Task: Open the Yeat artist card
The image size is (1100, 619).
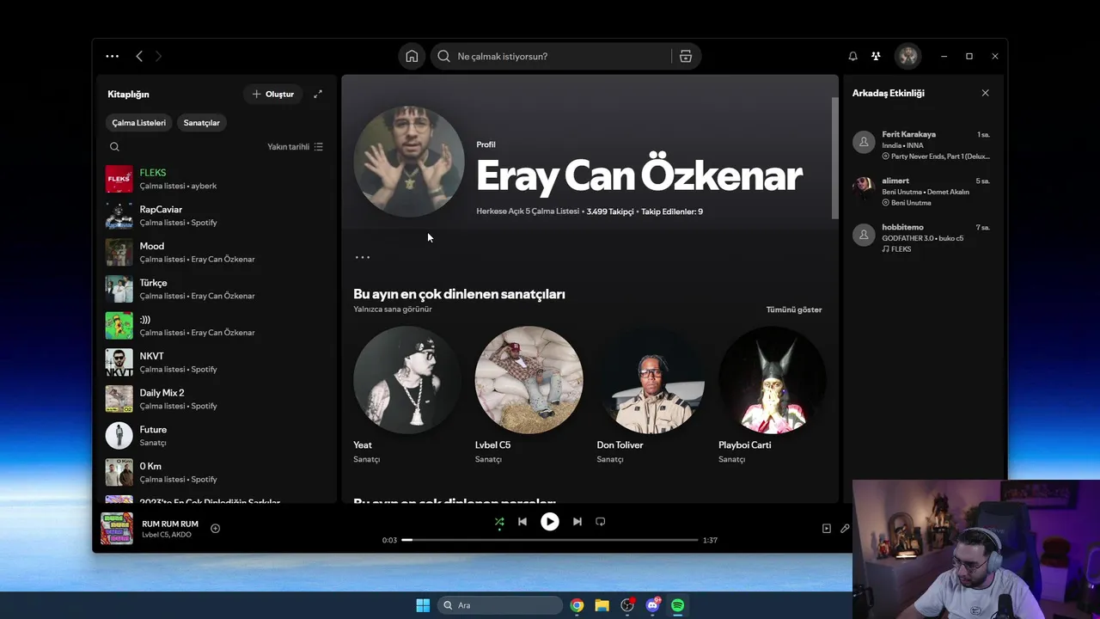Action: click(407, 396)
